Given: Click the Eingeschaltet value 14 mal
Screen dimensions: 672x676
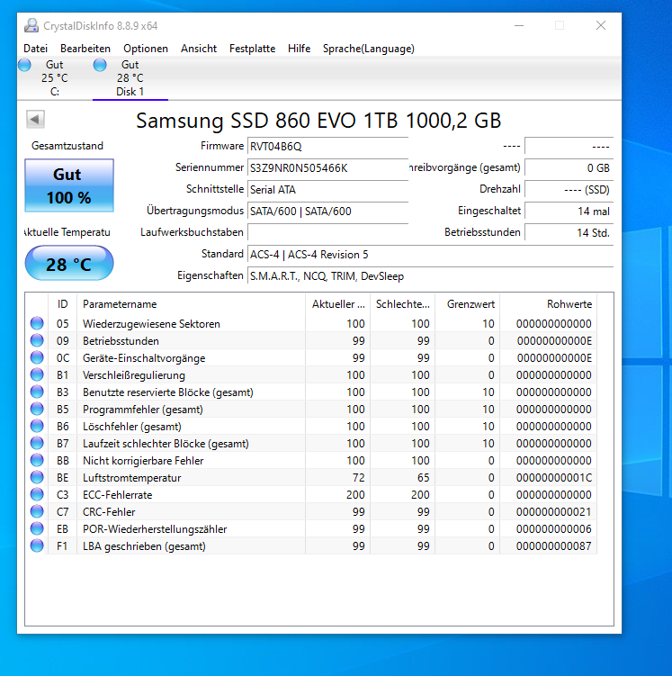Looking at the screenshot, I should click(569, 212).
